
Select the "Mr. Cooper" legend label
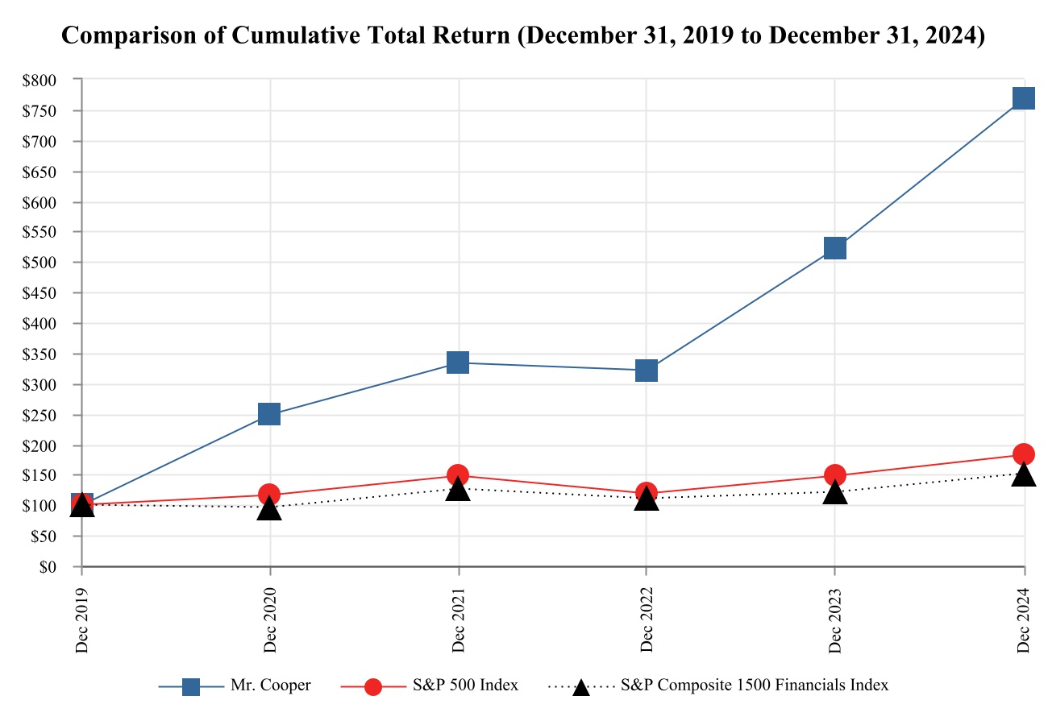pyautogui.click(x=270, y=686)
